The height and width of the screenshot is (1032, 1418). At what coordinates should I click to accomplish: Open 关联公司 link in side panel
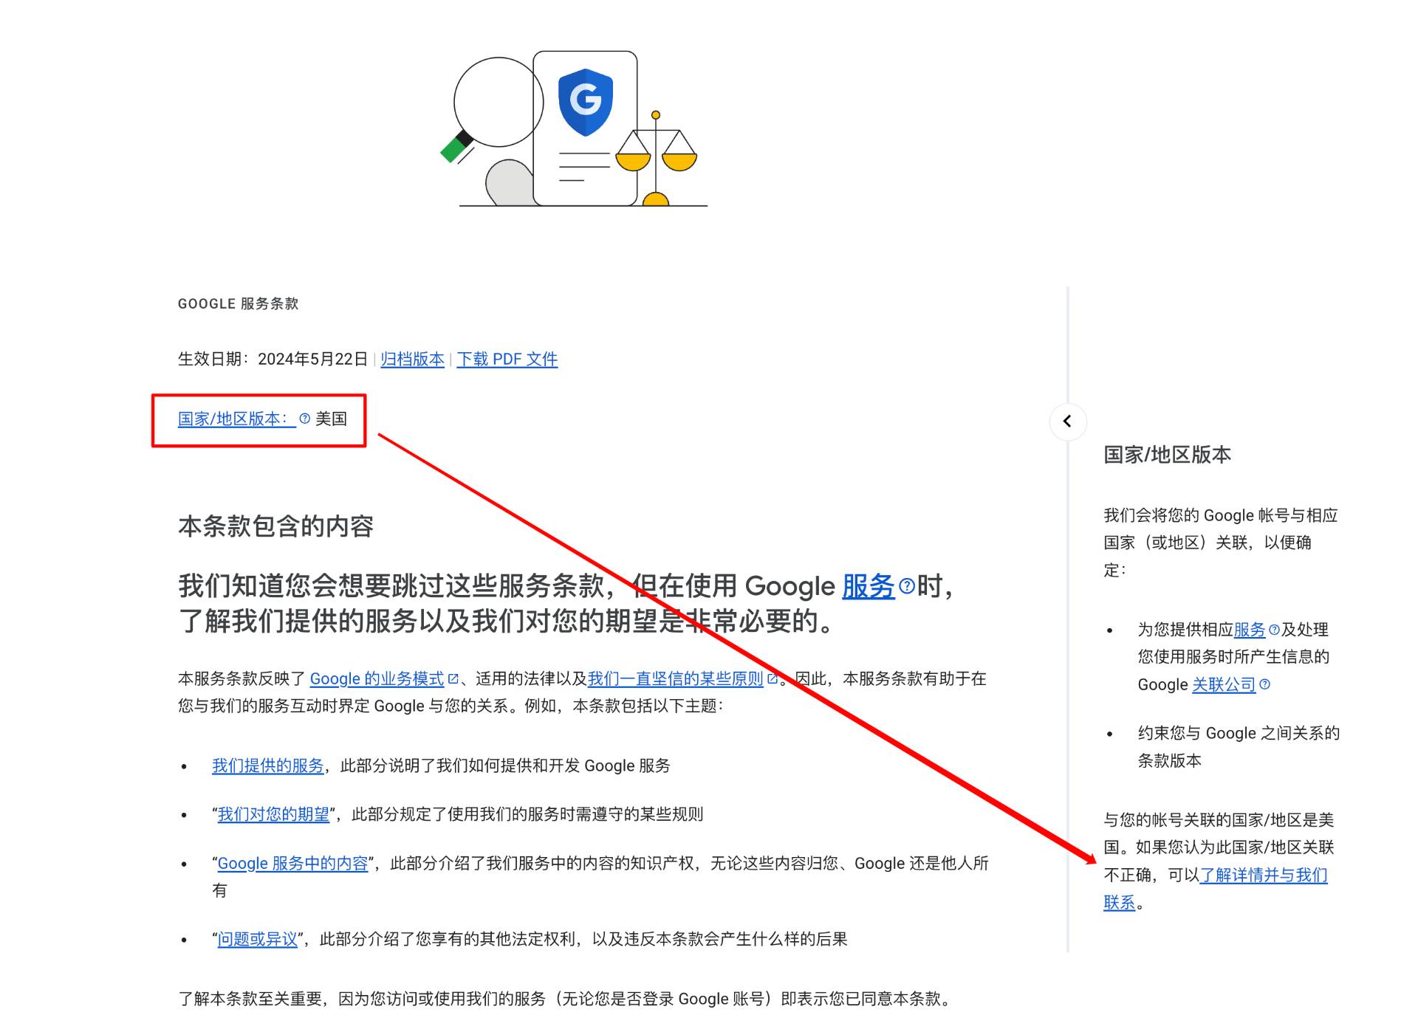1224,685
